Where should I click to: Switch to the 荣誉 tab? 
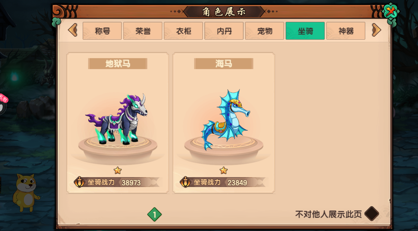[143, 31]
